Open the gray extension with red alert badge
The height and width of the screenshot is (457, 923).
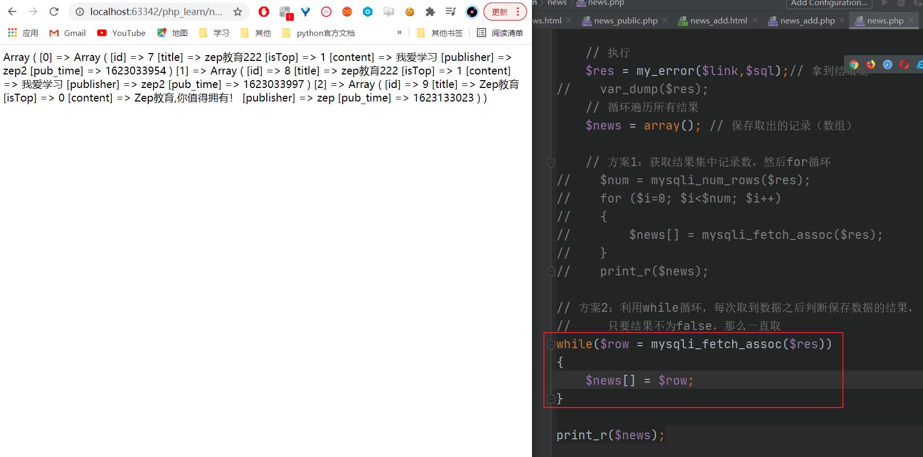click(285, 12)
